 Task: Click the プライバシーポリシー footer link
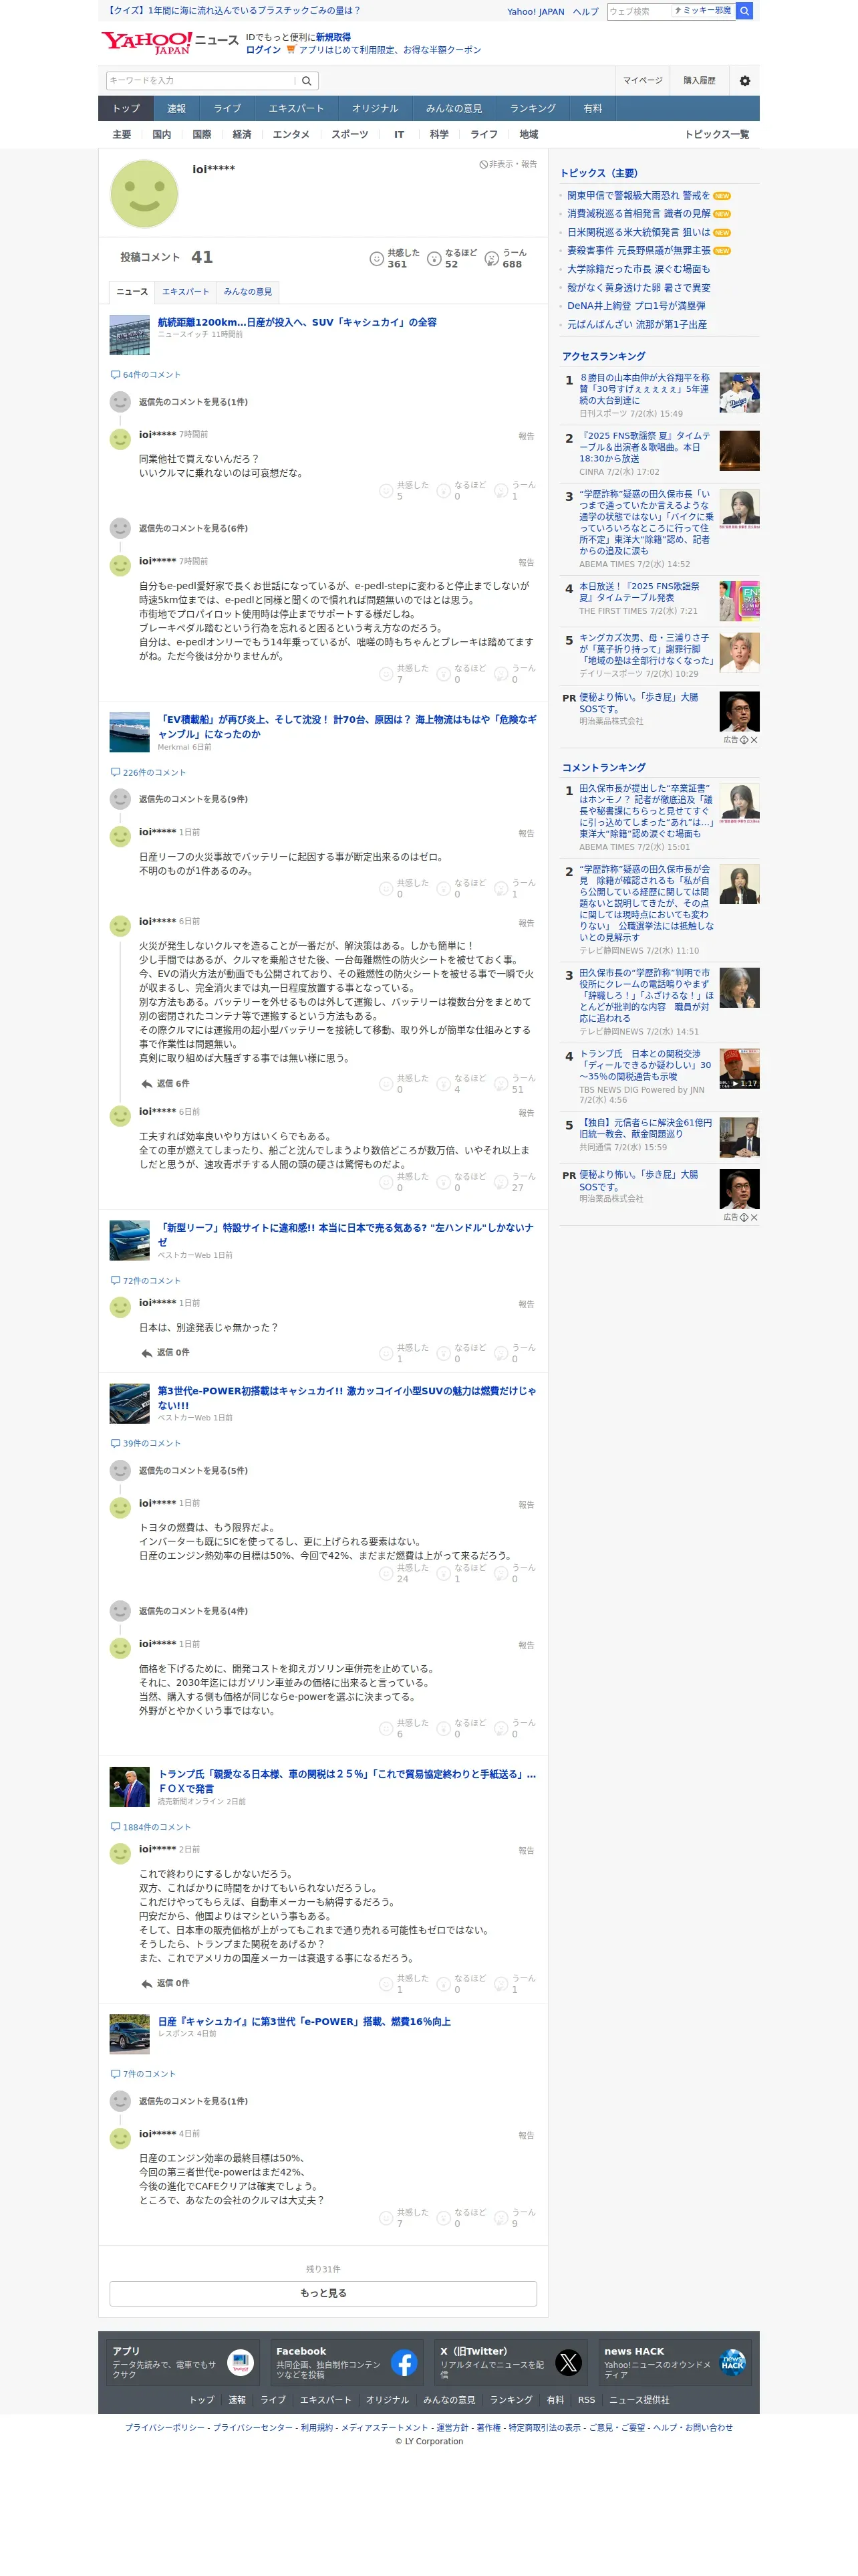point(164,2427)
